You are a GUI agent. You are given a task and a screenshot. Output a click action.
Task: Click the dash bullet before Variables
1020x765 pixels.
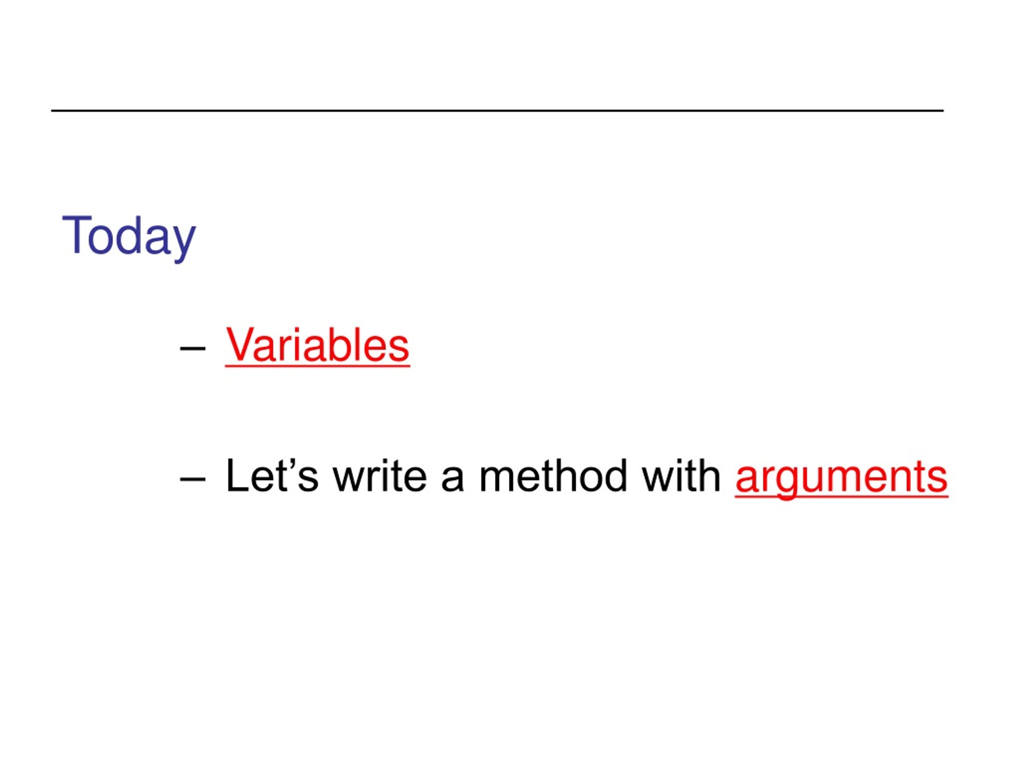(192, 349)
